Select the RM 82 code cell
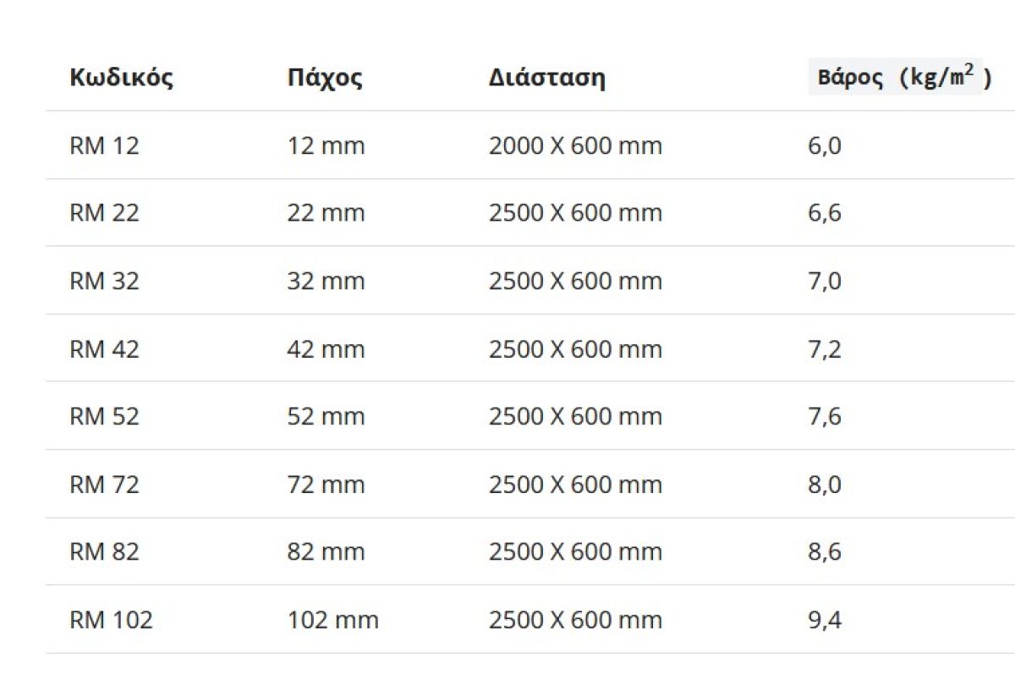This screenshot has height=690, width=1015. pyautogui.click(x=104, y=552)
